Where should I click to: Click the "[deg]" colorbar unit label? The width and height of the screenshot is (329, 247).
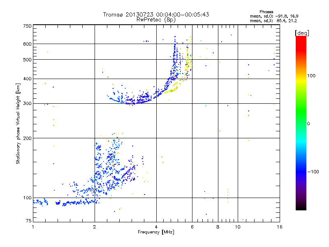[302, 33]
